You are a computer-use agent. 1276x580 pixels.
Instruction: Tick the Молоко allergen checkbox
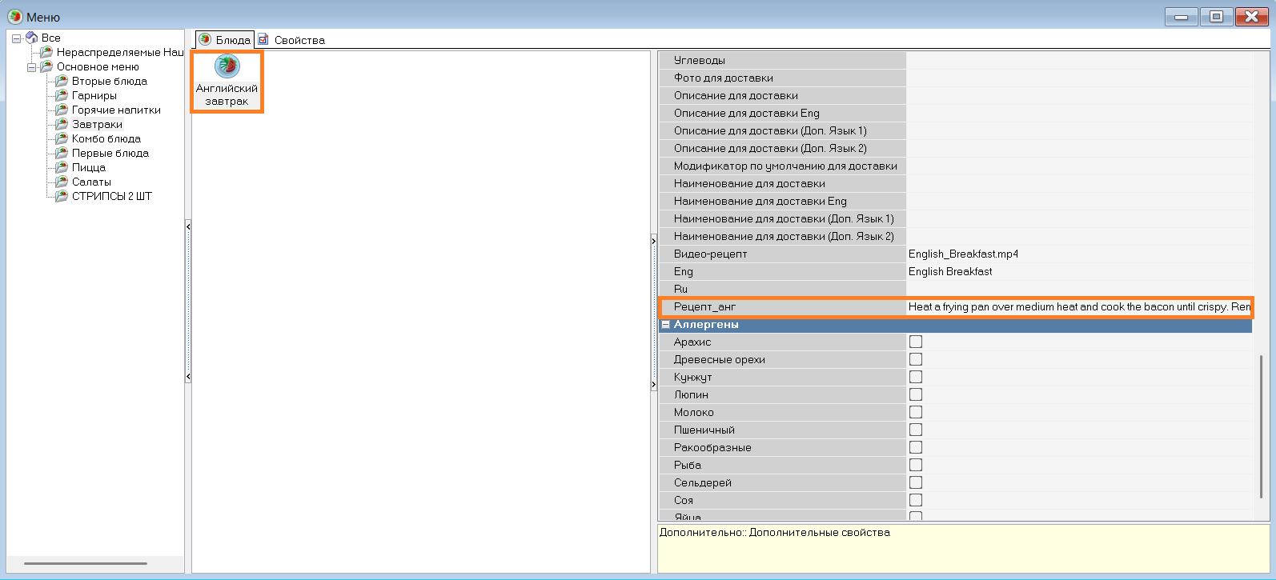click(x=916, y=412)
